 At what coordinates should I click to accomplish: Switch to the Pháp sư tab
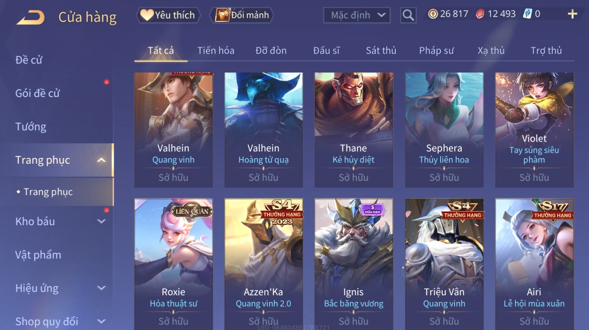pos(436,51)
